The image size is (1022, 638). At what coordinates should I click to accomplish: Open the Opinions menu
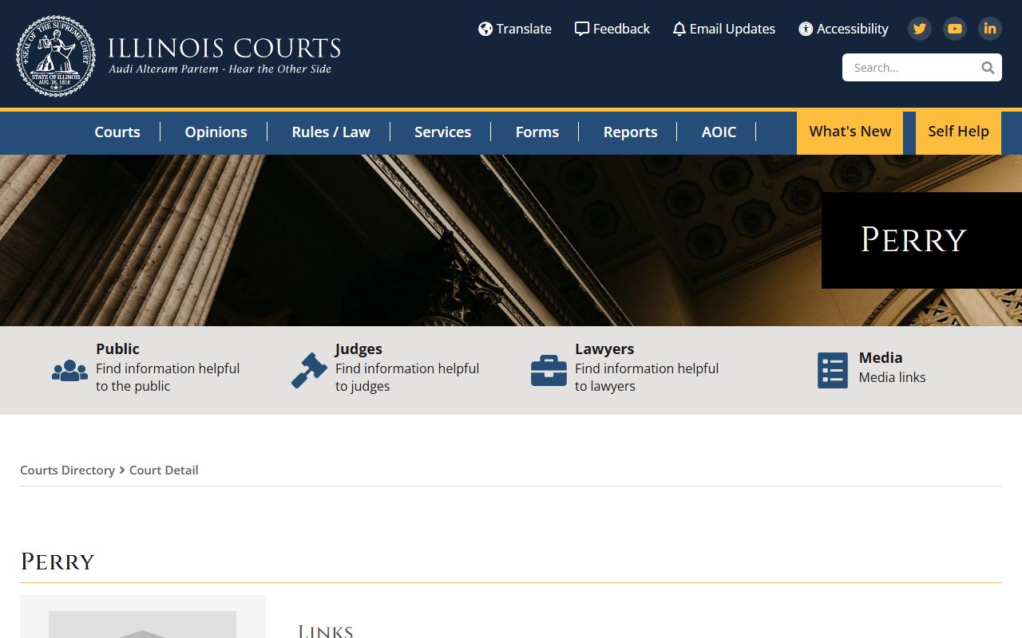tap(216, 132)
